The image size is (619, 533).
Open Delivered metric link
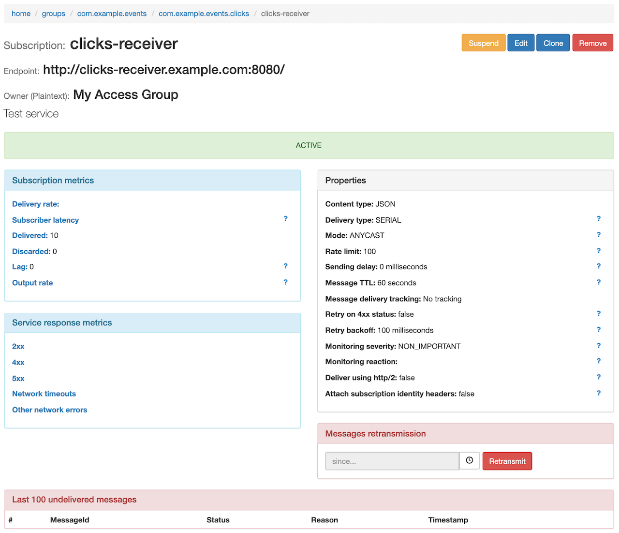tap(30, 235)
